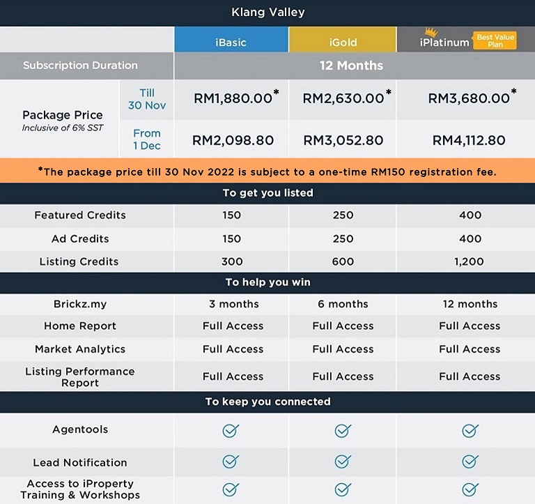Click the crown icon above iPlatinum

click(x=431, y=33)
